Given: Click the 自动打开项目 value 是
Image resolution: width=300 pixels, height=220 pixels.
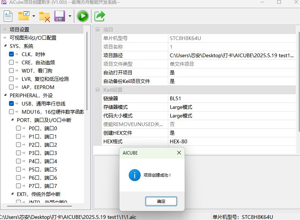Looking at the screenshot, I should 232,73.
